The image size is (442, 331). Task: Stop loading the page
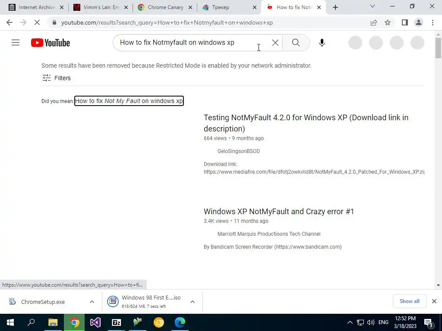point(37,22)
